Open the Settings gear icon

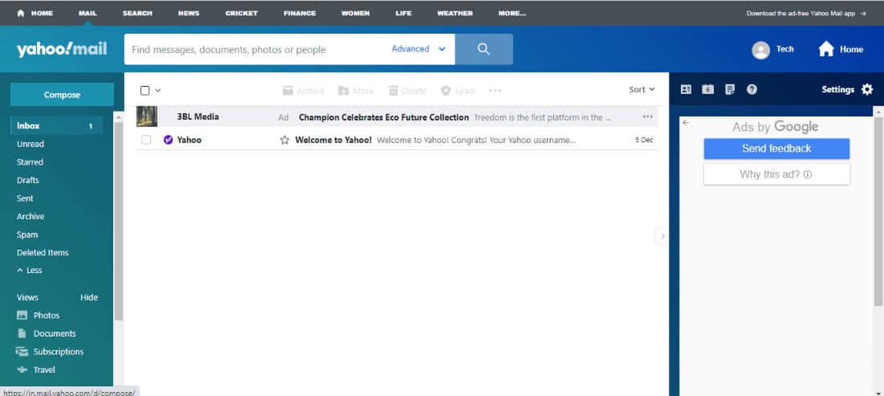tap(867, 89)
